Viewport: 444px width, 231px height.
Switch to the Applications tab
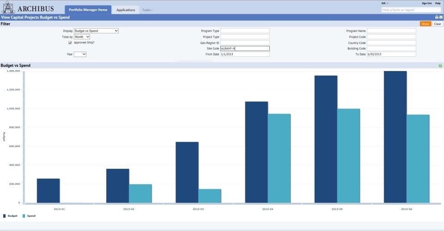coord(126,10)
